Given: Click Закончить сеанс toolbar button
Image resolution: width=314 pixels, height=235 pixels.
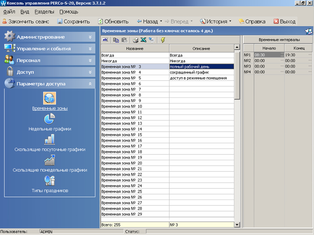Looking at the screenshot, I should [26, 21].
